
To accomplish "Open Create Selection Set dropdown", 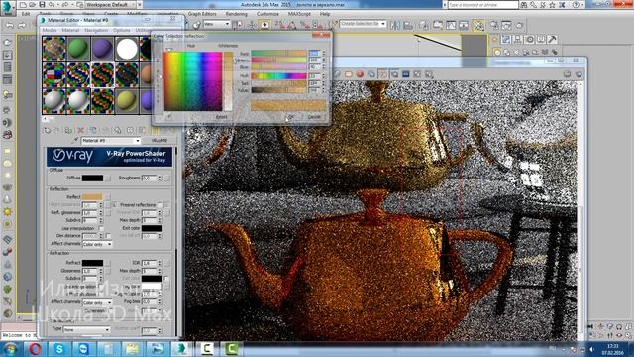I will [363, 24].
